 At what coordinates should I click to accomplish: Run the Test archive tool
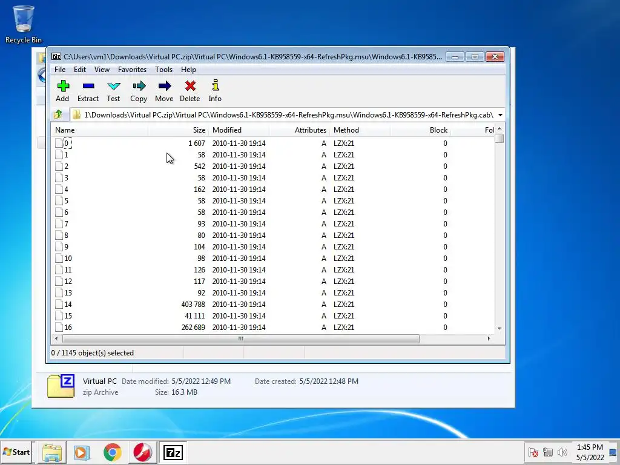pyautogui.click(x=113, y=86)
